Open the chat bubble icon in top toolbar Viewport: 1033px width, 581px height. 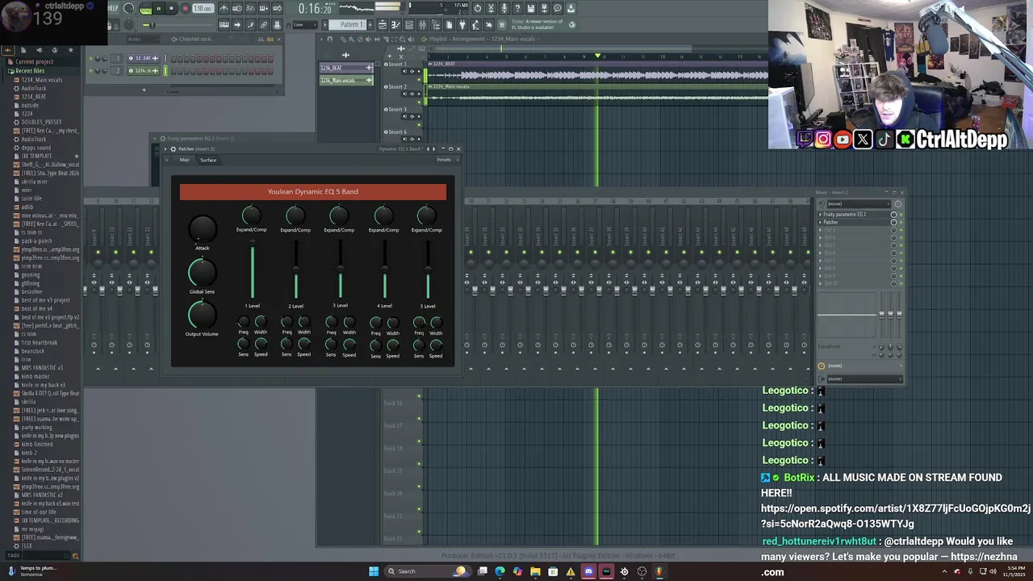click(x=557, y=9)
